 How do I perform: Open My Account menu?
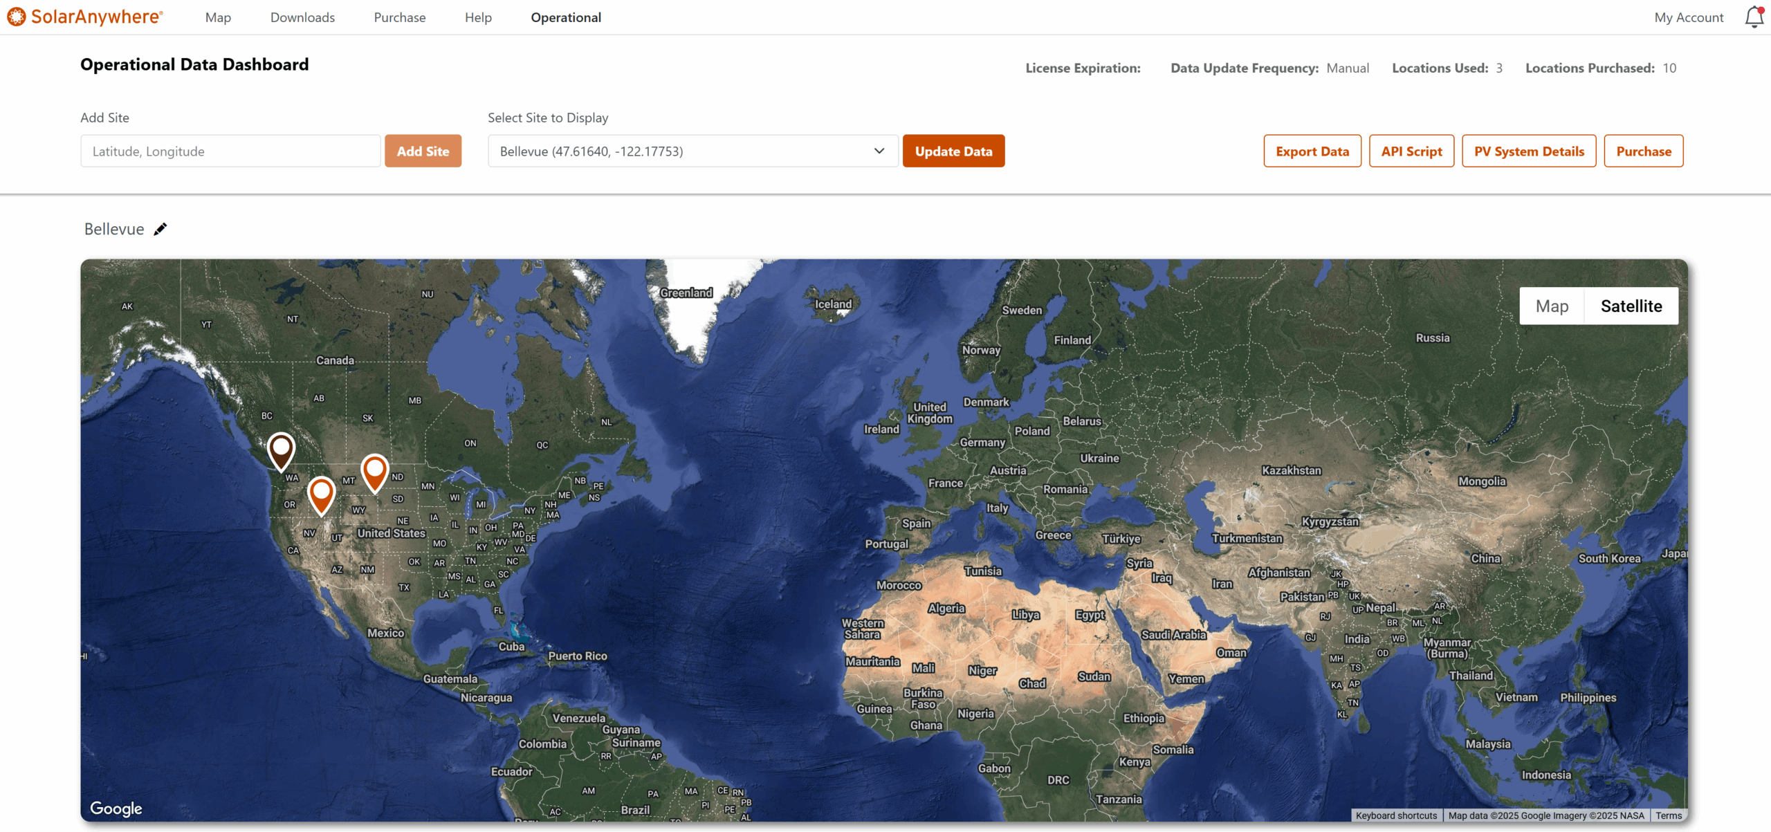[1688, 17]
